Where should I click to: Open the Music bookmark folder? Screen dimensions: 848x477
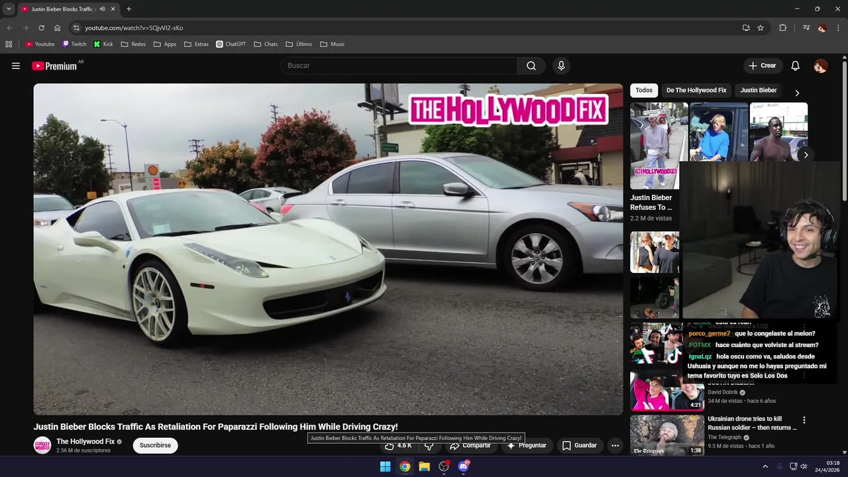pyautogui.click(x=332, y=44)
